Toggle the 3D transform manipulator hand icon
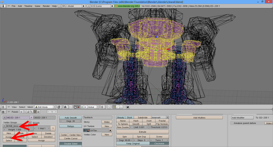 point(75,107)
